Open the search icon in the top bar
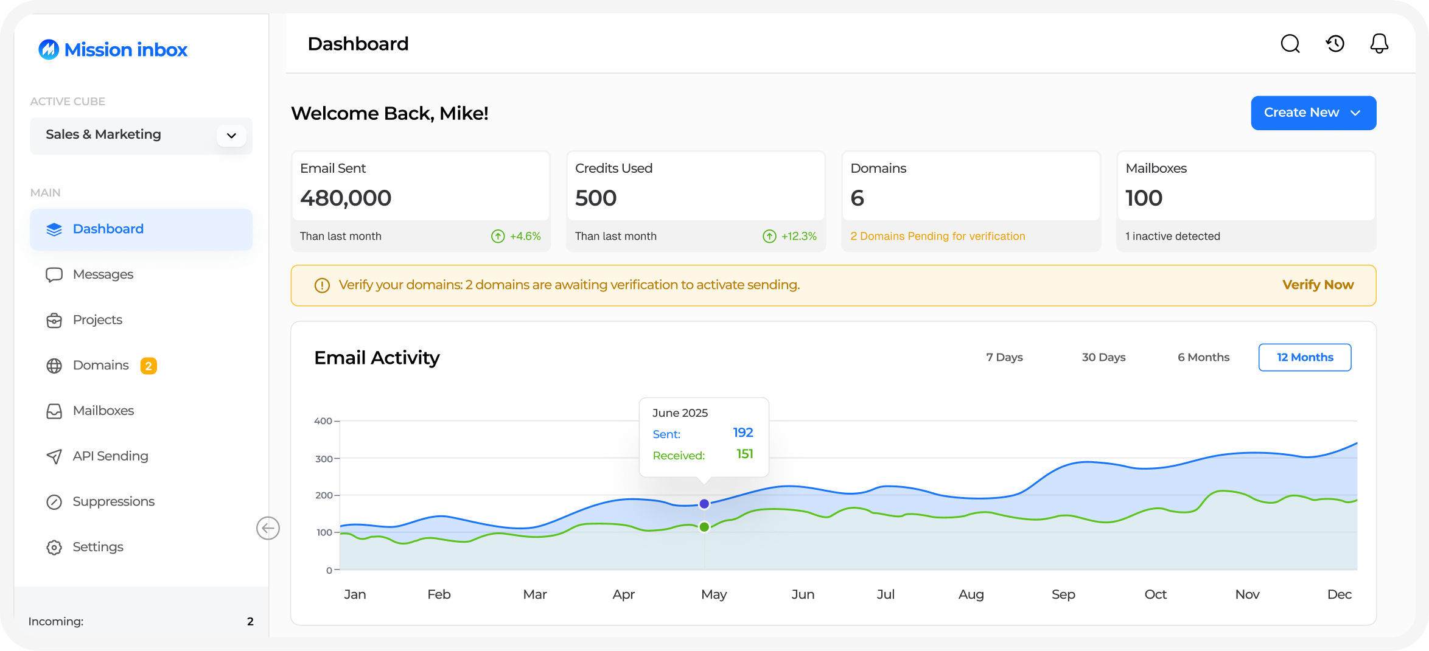 1290,43
